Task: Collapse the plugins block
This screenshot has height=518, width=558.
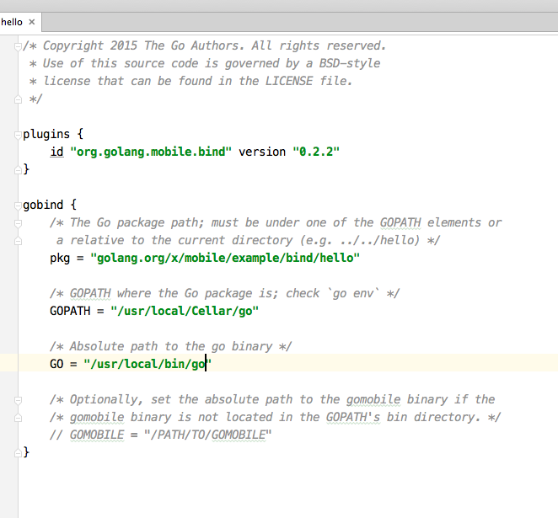Action: click(19, 134)
